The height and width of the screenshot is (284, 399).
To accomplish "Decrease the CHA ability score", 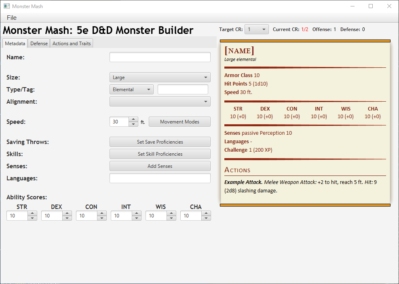I will tap(206, 218).
